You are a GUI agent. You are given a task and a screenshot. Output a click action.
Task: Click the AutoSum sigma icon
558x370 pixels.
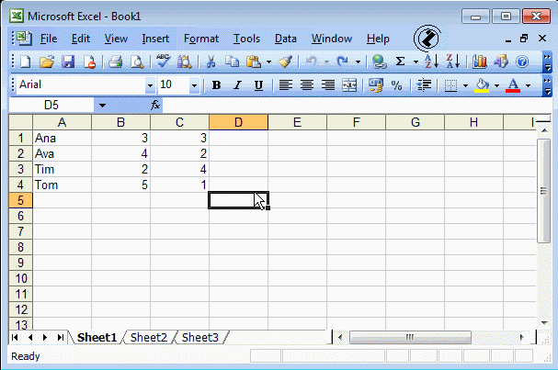401,62
